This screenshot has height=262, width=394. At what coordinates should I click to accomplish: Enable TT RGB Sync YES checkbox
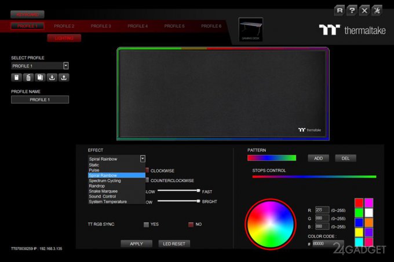pos(147,224)
